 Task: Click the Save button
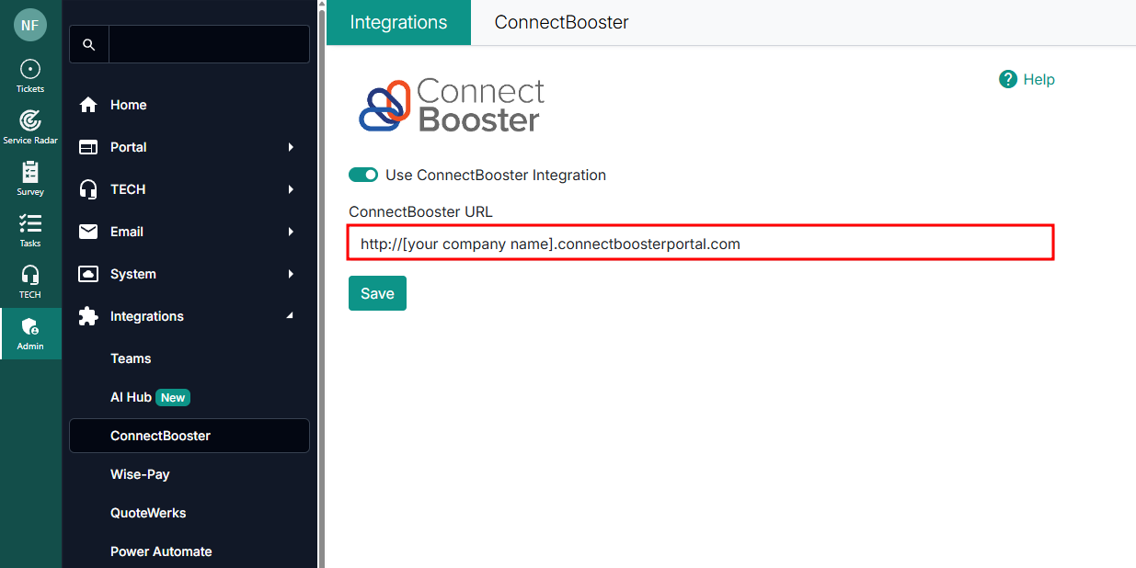tap(377, 293)
